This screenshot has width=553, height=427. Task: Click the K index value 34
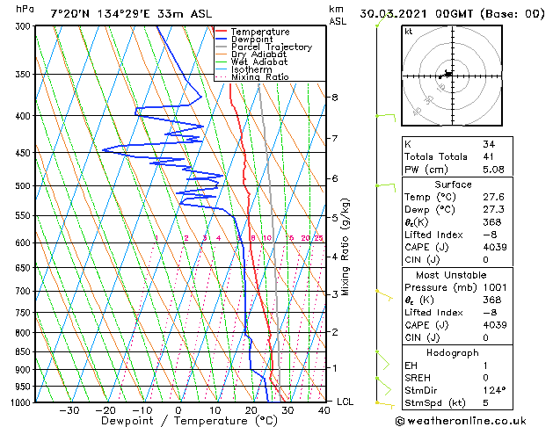tap(489, 144)
